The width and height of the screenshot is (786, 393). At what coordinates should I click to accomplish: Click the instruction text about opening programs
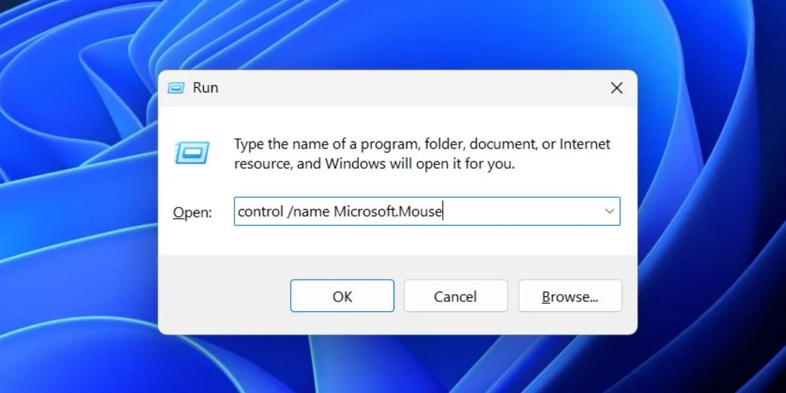(421, 153)
